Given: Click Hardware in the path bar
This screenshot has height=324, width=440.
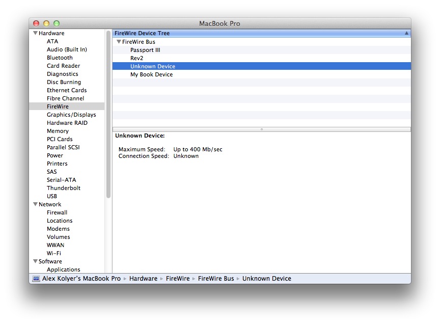Looking at the screenshot, I should pyautogui.click(x=144, y=279).
